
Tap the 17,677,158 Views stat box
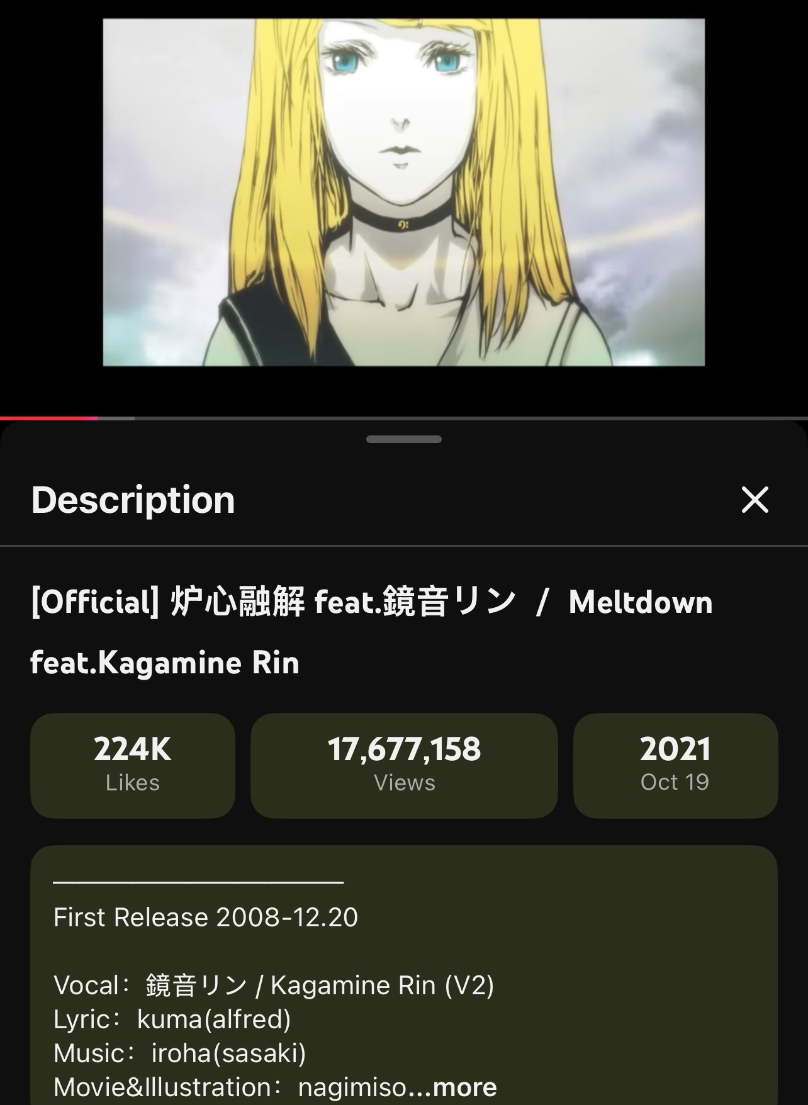pos(404,765)
